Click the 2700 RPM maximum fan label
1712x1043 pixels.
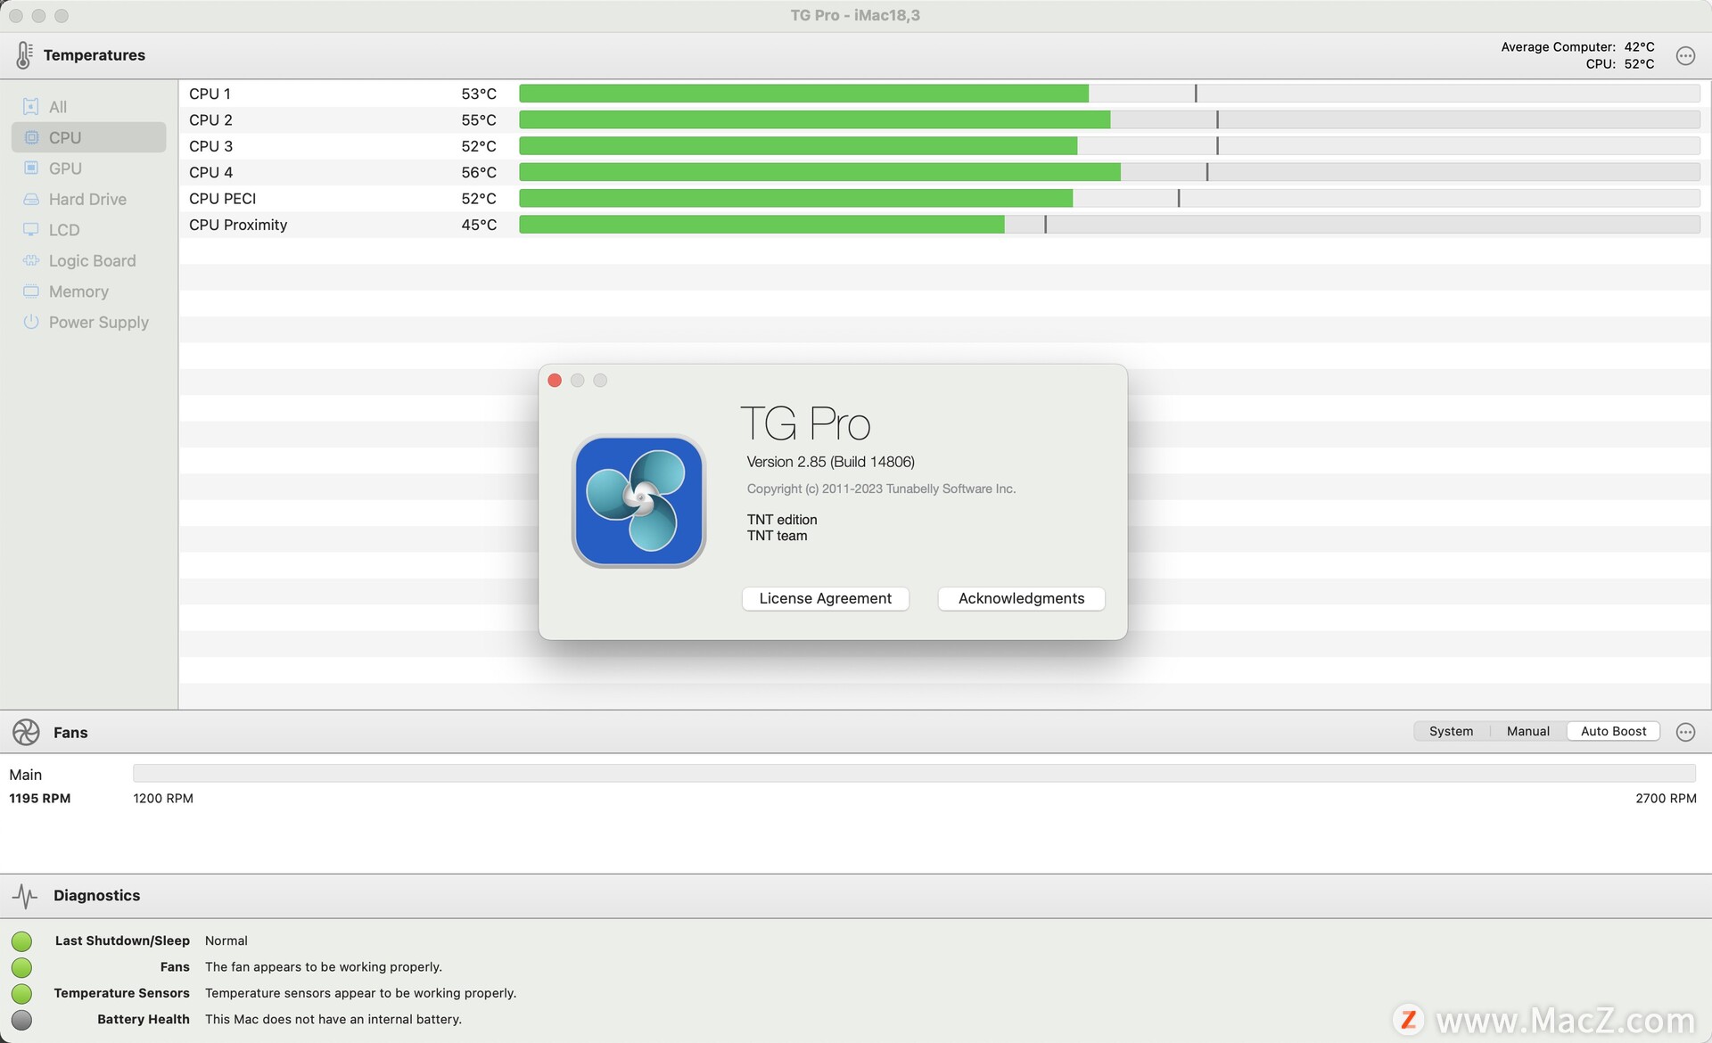(1666, 798)
